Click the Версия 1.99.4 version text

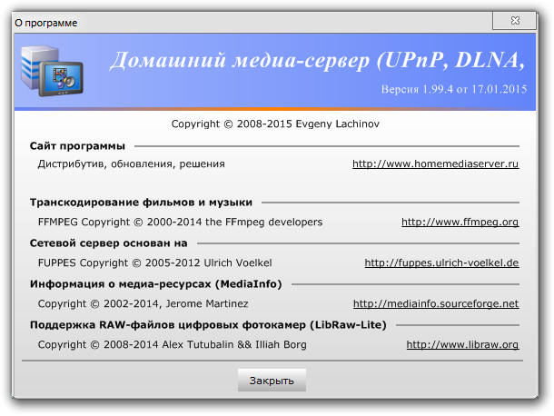(453, 90)
